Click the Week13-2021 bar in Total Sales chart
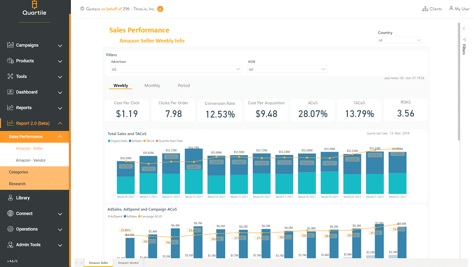The width and height of the screenshot is (474, 267). click(194, 171)
